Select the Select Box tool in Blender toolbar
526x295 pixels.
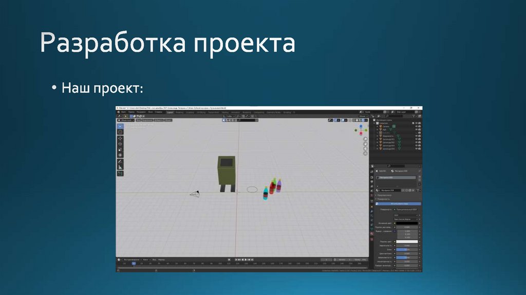120,126
